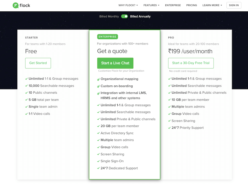Go to the Enterprise nav item
248x184 pixels.
point(173,5)
